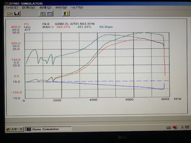This screenshot has width=191, height=143.
Task: Click the 4000 RPM axis label
Action: pyautogui.click(x=94, y=100)
